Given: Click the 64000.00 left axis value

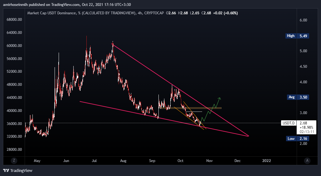Looking at the screenshot, I should (14, 33).
